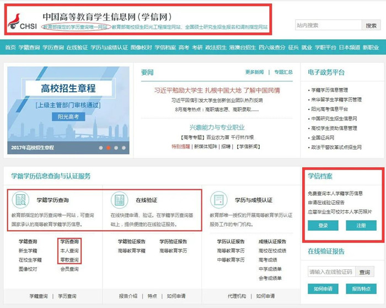Open 政法招生 navigation item
Image resolution: width=386 pixels, height=308 pixels.
click(x=216, y=47)
